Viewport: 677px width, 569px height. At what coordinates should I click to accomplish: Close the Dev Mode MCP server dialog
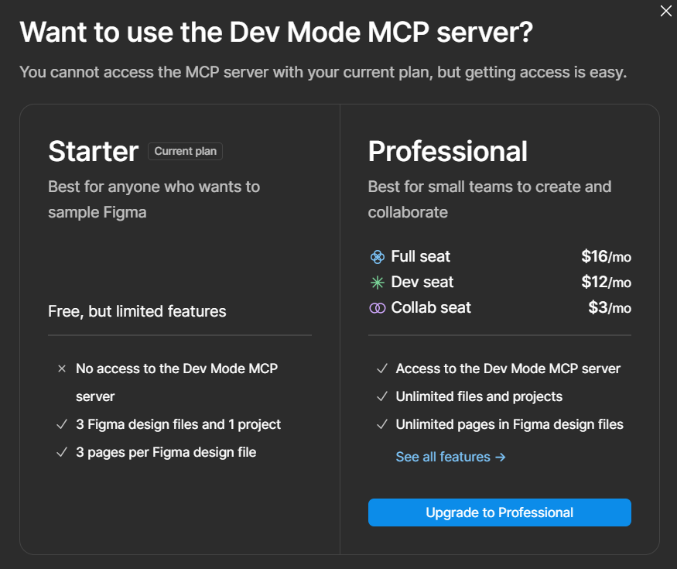[x=665, y=11]
